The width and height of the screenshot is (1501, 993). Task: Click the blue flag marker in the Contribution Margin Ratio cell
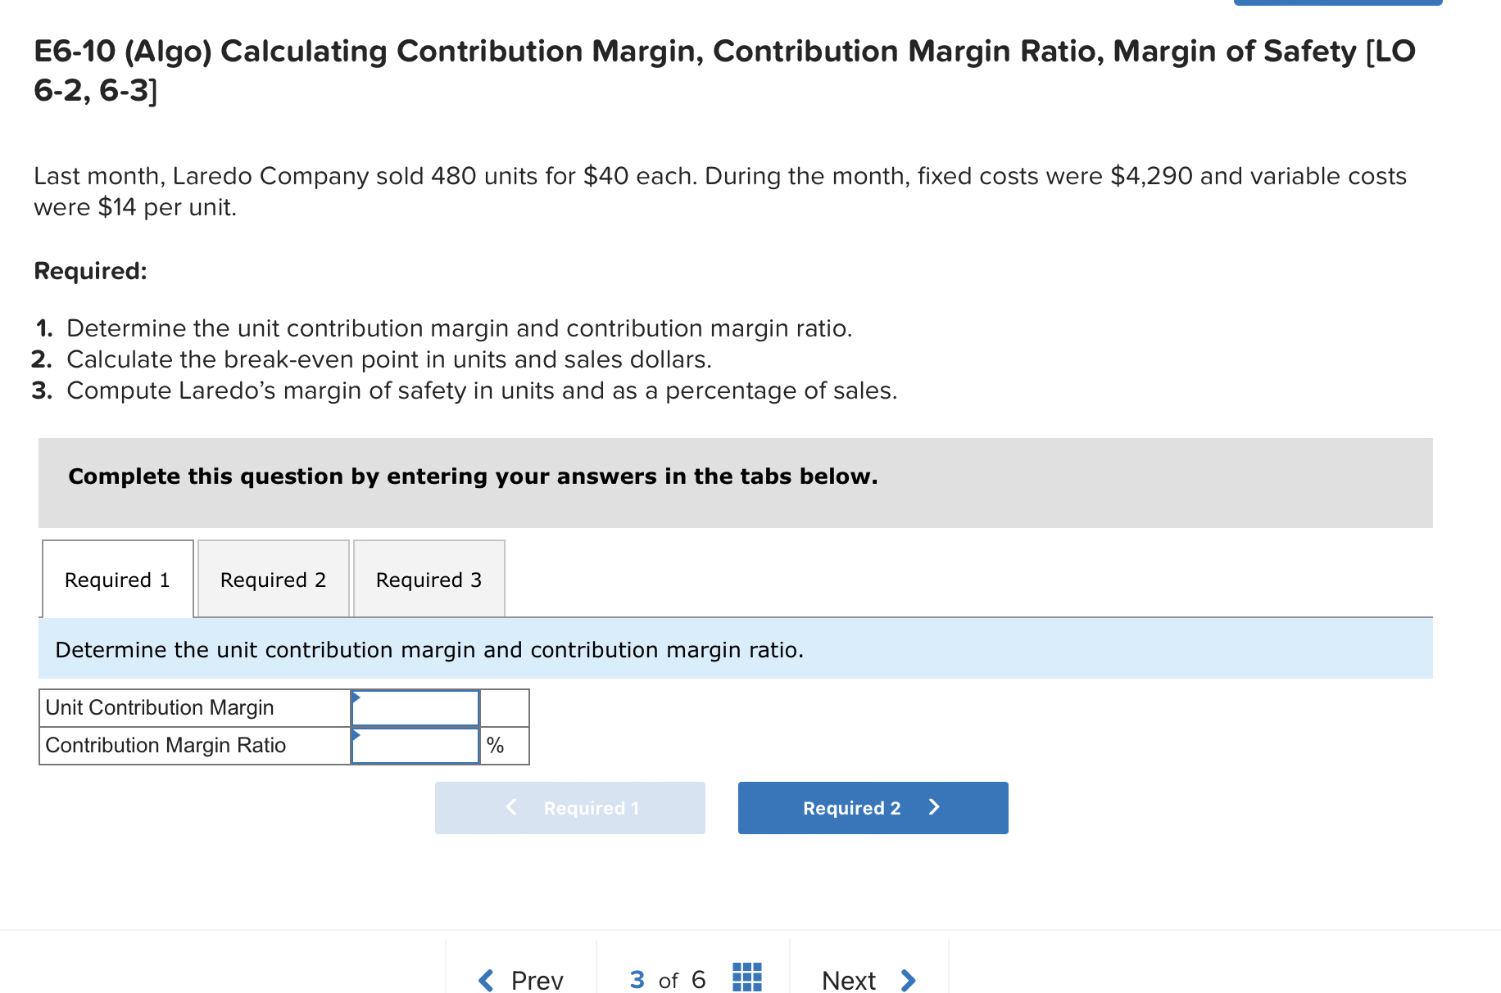pos(356,736)
